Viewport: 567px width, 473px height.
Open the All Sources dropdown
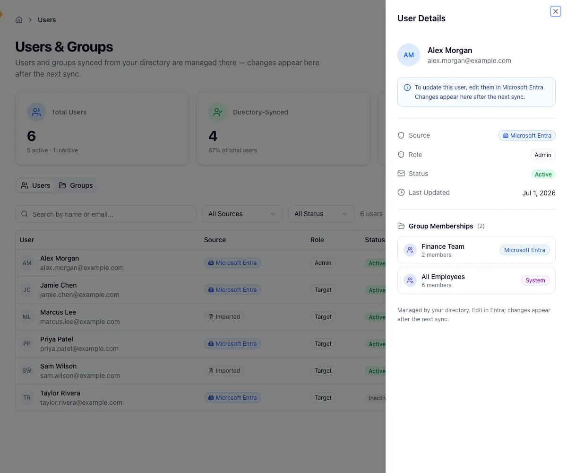(242, 214)
